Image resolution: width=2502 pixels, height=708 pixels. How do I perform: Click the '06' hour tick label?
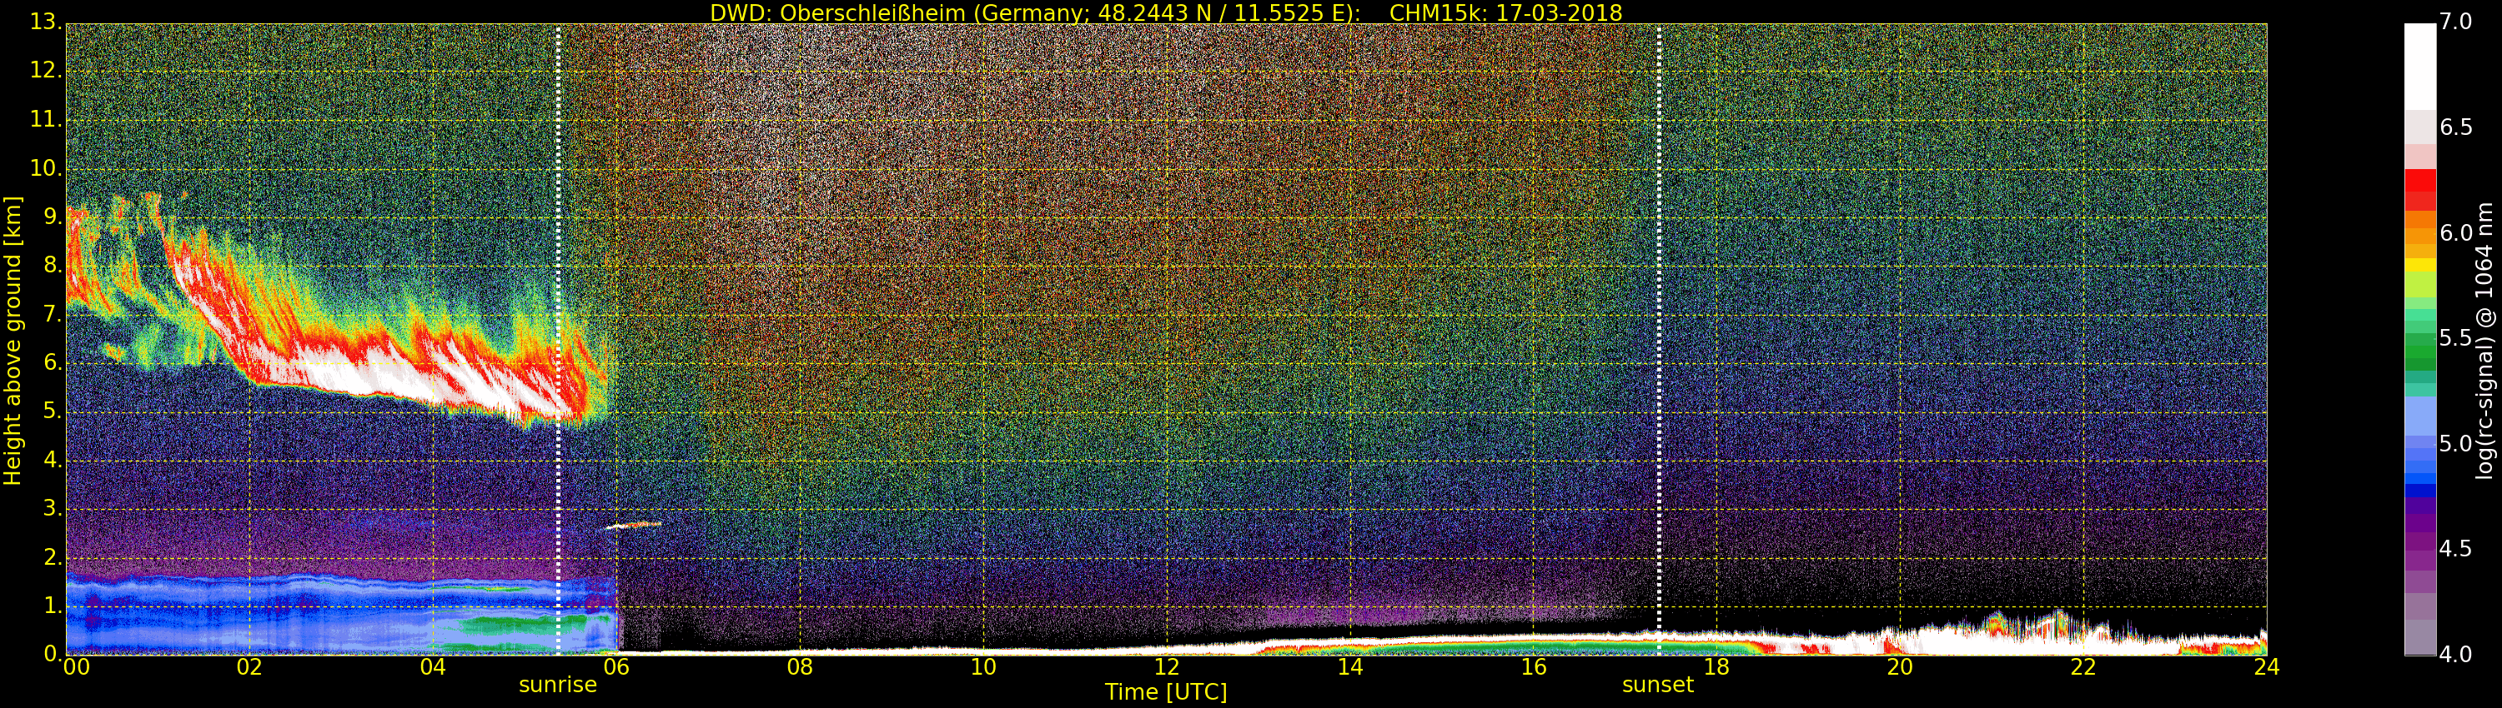pos(615,667)
